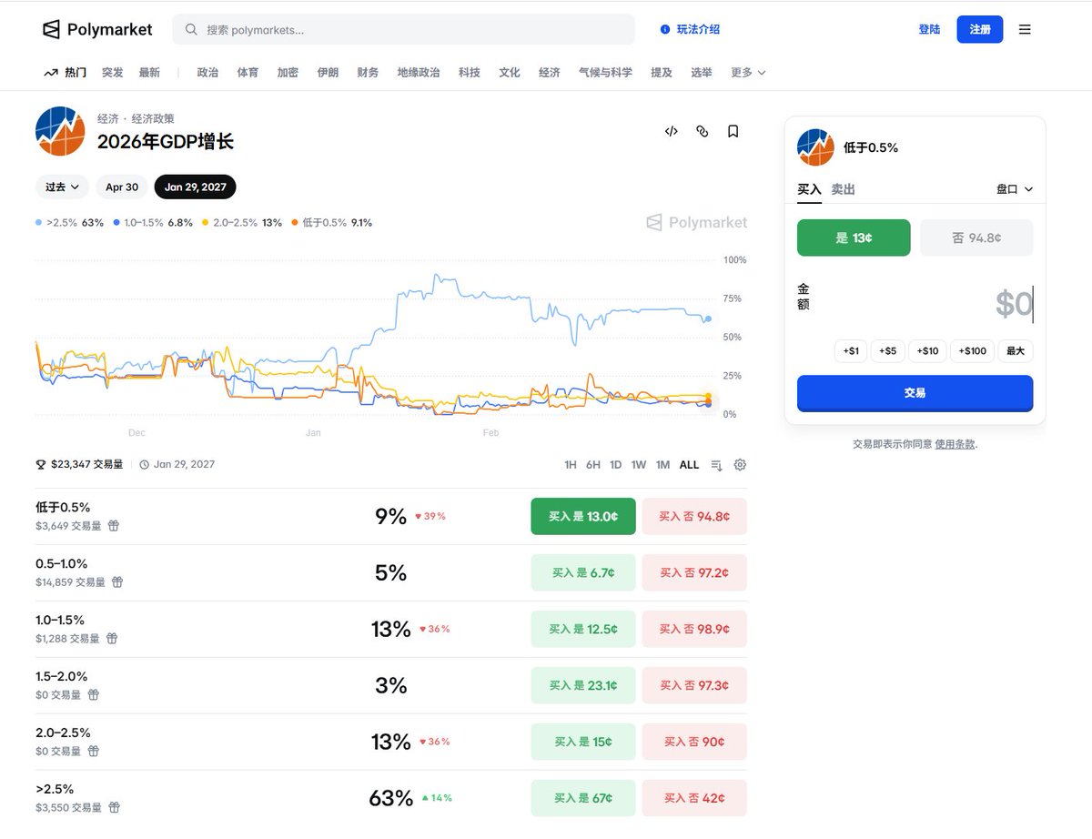This screenshot has width=1092, height=839.
Task: Click the gift icon in 低于0.5% row
Action: tap(114, 525)
